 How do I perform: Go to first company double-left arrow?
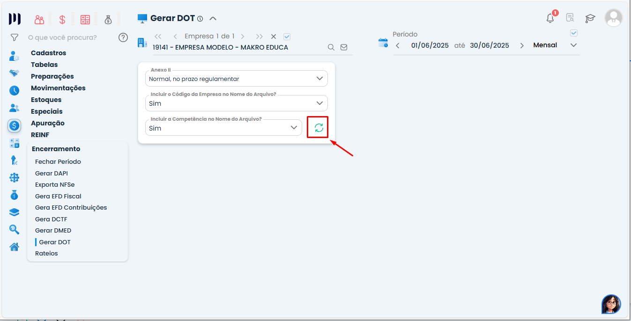(x=158, y=36)
